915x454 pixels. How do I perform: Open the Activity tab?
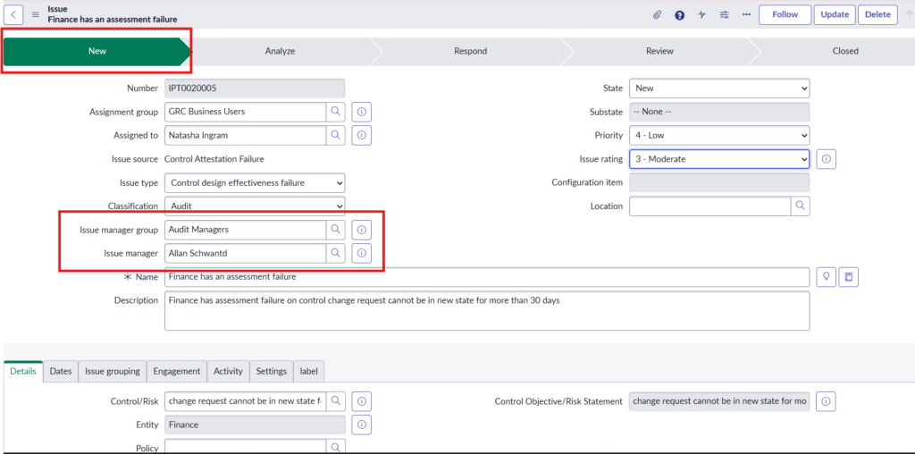click(228, 371)
